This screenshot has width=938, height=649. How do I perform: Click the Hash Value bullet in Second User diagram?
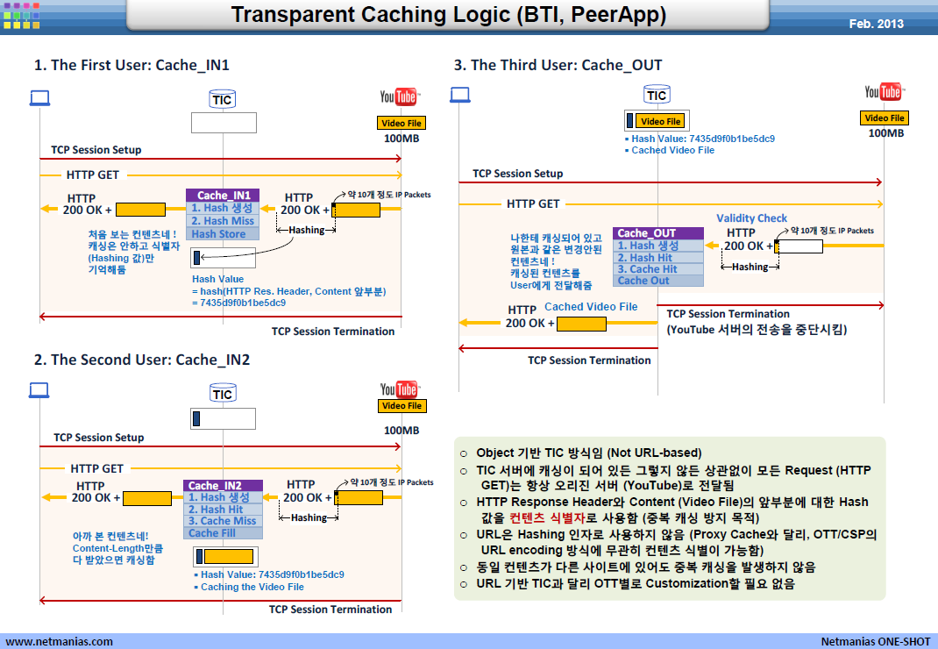(269, 574)
